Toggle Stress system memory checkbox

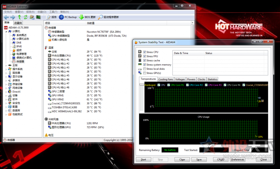coord(145,65)
